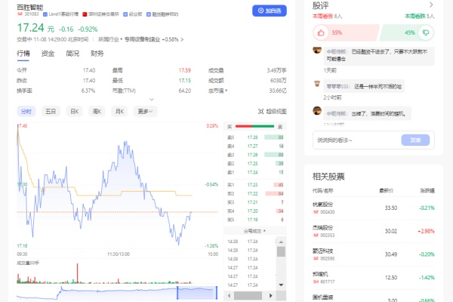The height and width of the screenshot is (302, 453).
Task: Expand more quote details with the chevron
Action: (x=152, y=100)
